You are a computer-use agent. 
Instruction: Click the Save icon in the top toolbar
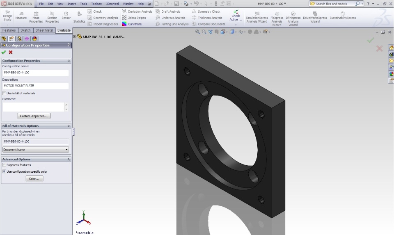coord(176,4)
